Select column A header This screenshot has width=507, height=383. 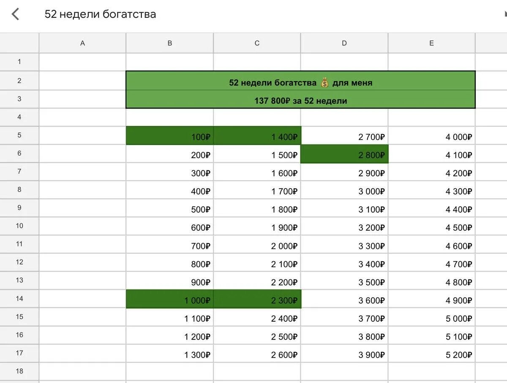pyautogui.click(x=82, y=43)
